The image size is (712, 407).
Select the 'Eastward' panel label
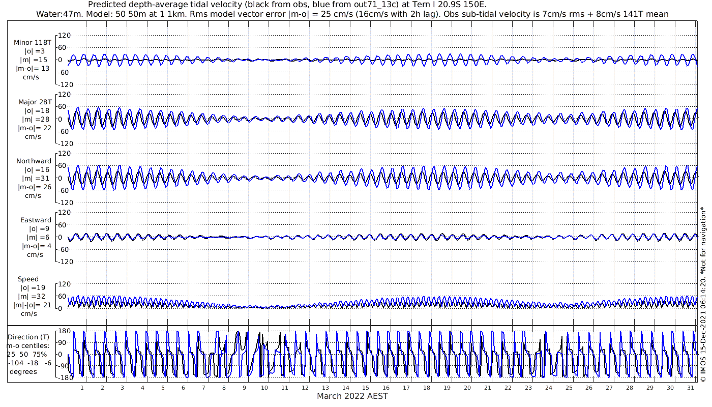[x=36, y=220]
